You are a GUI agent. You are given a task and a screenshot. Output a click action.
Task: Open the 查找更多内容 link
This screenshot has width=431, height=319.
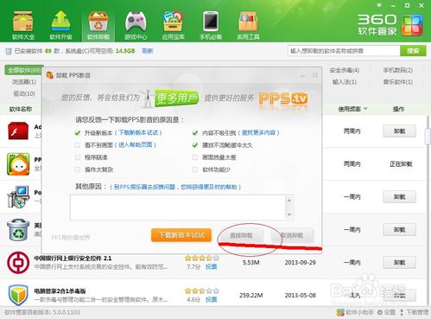coord(258,132)
